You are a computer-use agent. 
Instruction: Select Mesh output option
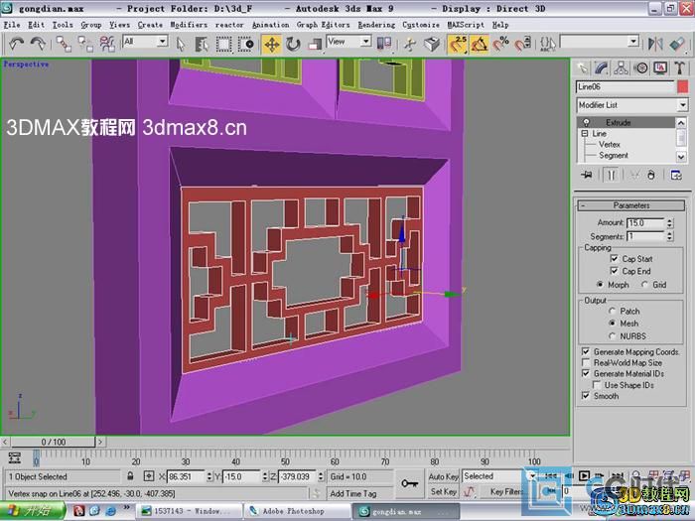[x=613, y=323]
